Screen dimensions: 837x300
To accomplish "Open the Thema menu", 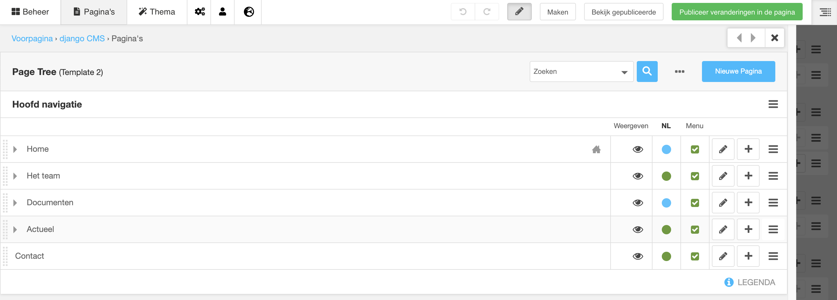I will 157,12.
